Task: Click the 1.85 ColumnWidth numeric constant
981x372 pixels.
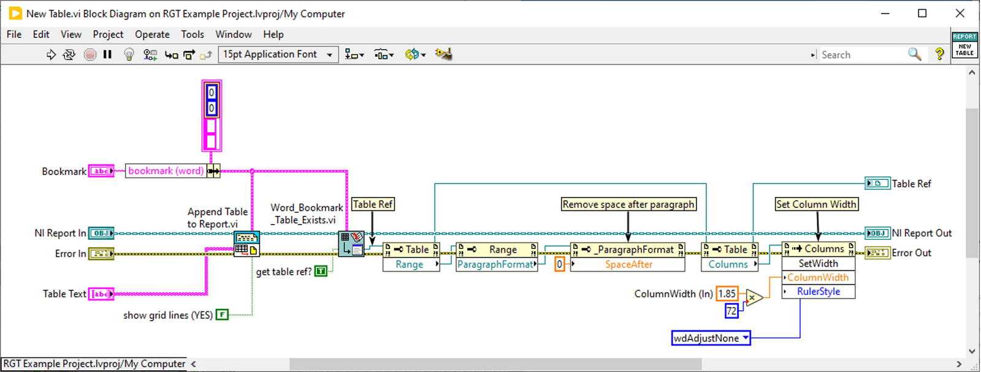Action: (x=727, y=294)
